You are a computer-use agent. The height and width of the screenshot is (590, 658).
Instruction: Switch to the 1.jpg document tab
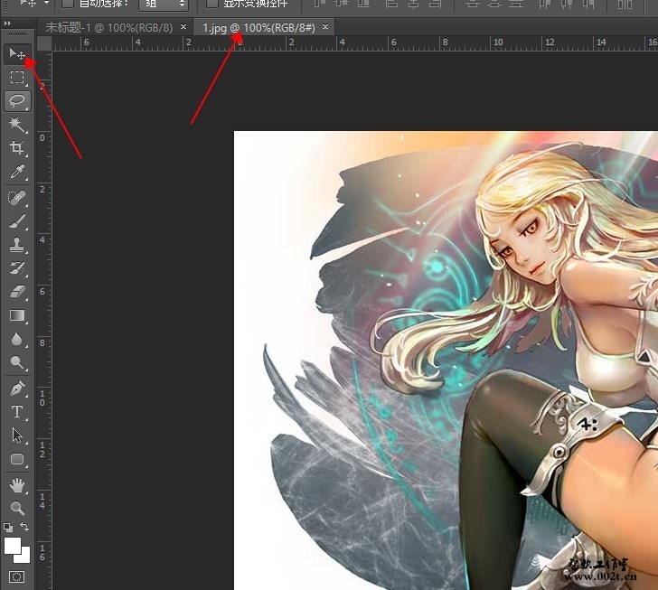[258, 28]
